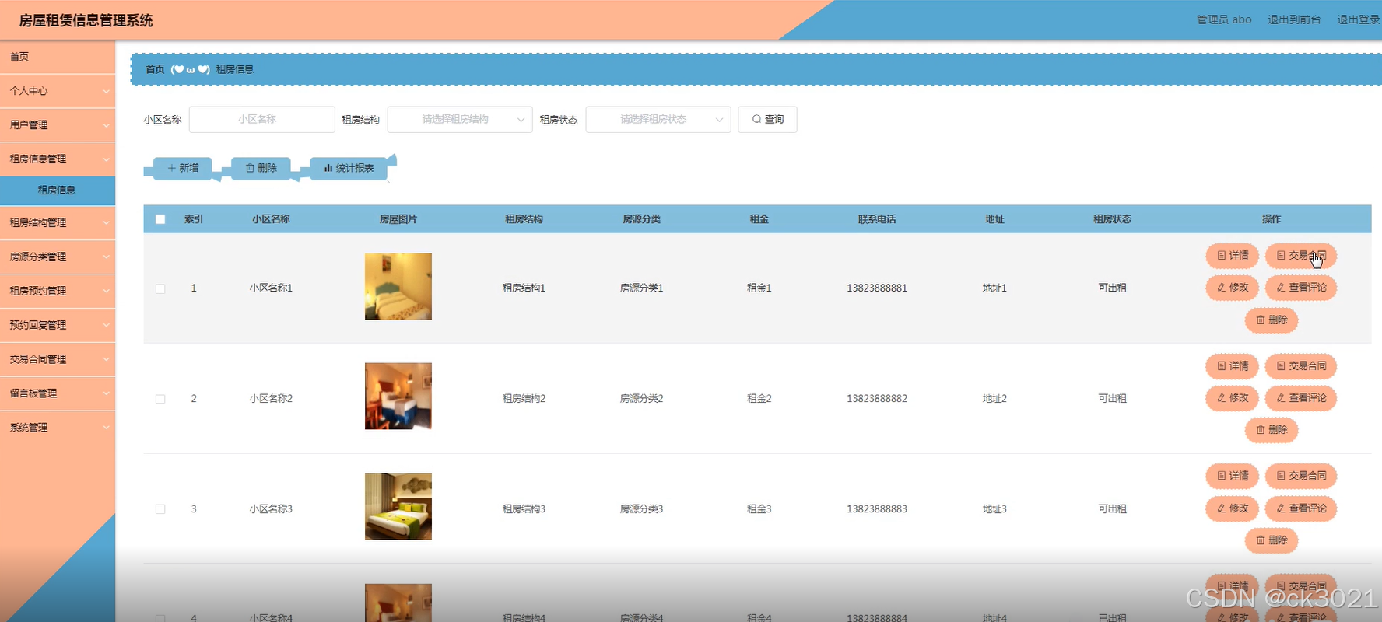Delete the 小区名称3 row
The height and width of the screenshot is (622, 1382).
point(1272,540)
